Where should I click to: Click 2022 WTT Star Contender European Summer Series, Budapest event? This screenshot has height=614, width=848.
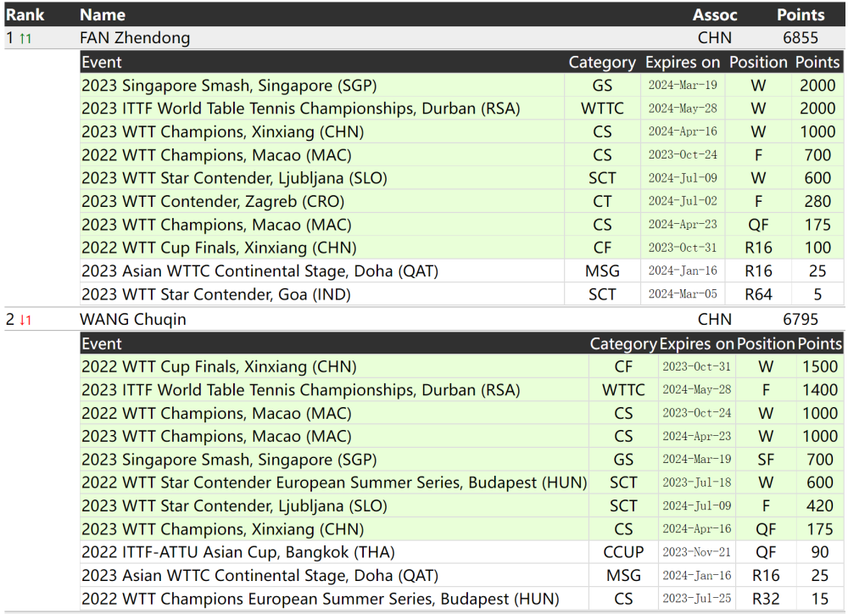coord(334,483)
